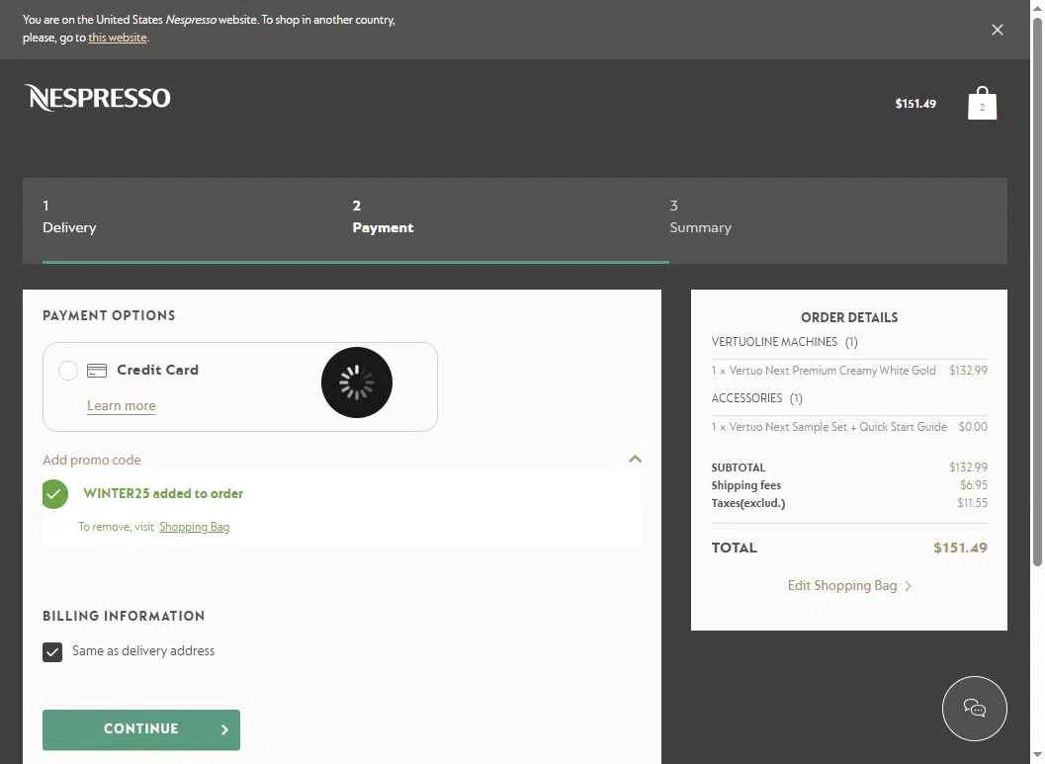
Task: Click the WINTER25 added to order message
Action: coord(163,493)
